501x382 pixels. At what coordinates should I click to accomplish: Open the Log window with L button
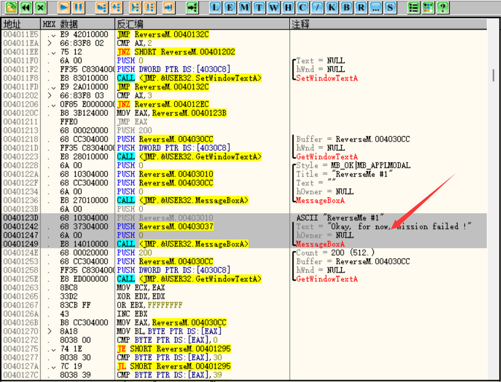click(x=215, y=8)
